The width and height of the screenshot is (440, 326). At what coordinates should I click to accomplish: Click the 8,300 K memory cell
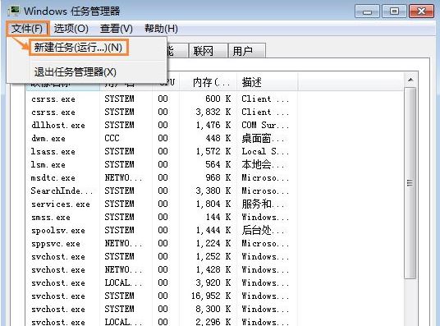(213, 309)
